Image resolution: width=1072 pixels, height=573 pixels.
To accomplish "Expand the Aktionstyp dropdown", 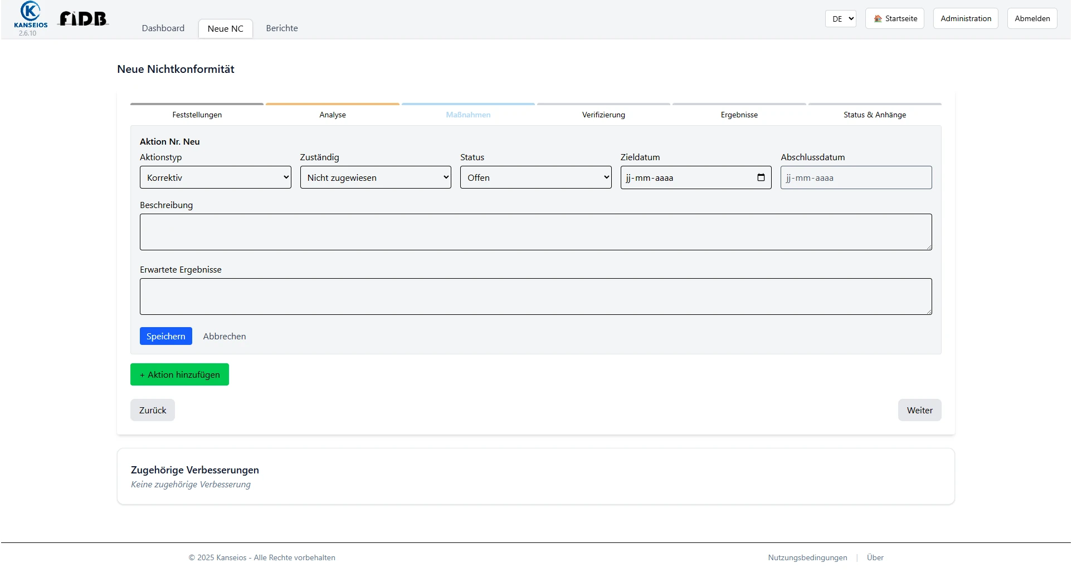I will [215, 177].
